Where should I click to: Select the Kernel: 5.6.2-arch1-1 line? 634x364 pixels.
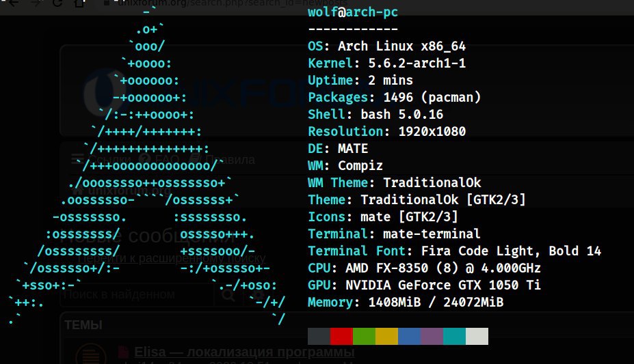click(x=386, y=63)
